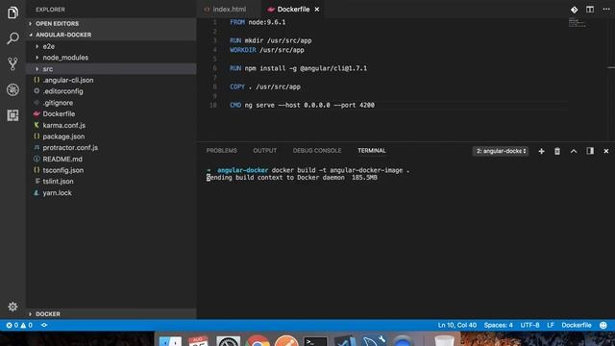Click Spaces: 4 indentation setting
Viewport: 615px width, 346px height.
498,325
